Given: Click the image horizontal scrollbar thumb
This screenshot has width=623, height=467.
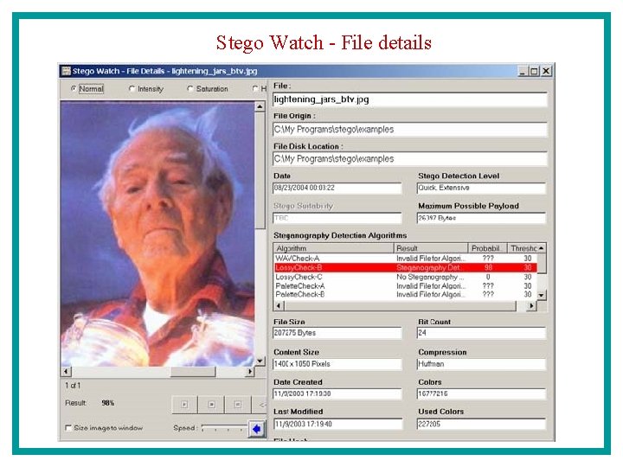Looking at the screenshot, I should coord(193,372).
